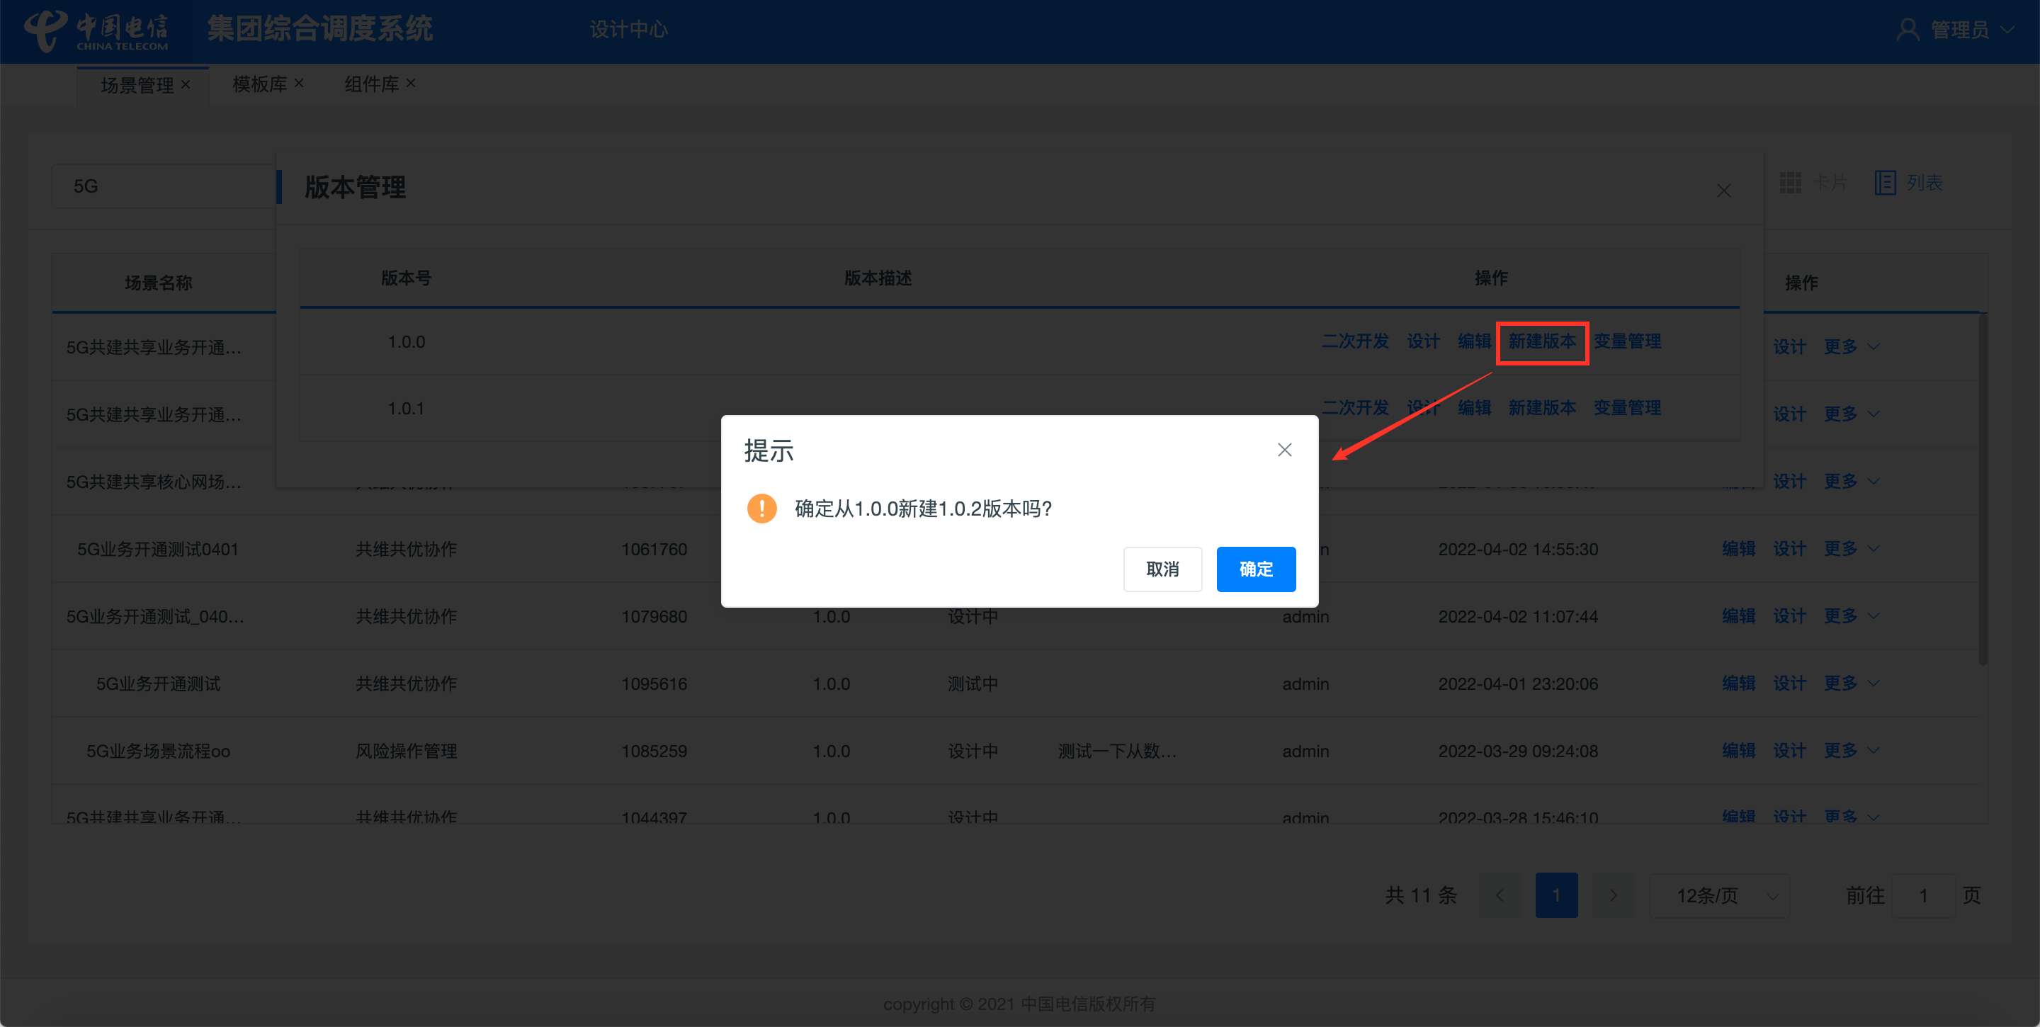Click the 取消 cancel button
This screenshot has width=2040, height=1027.
point(1162,569)
